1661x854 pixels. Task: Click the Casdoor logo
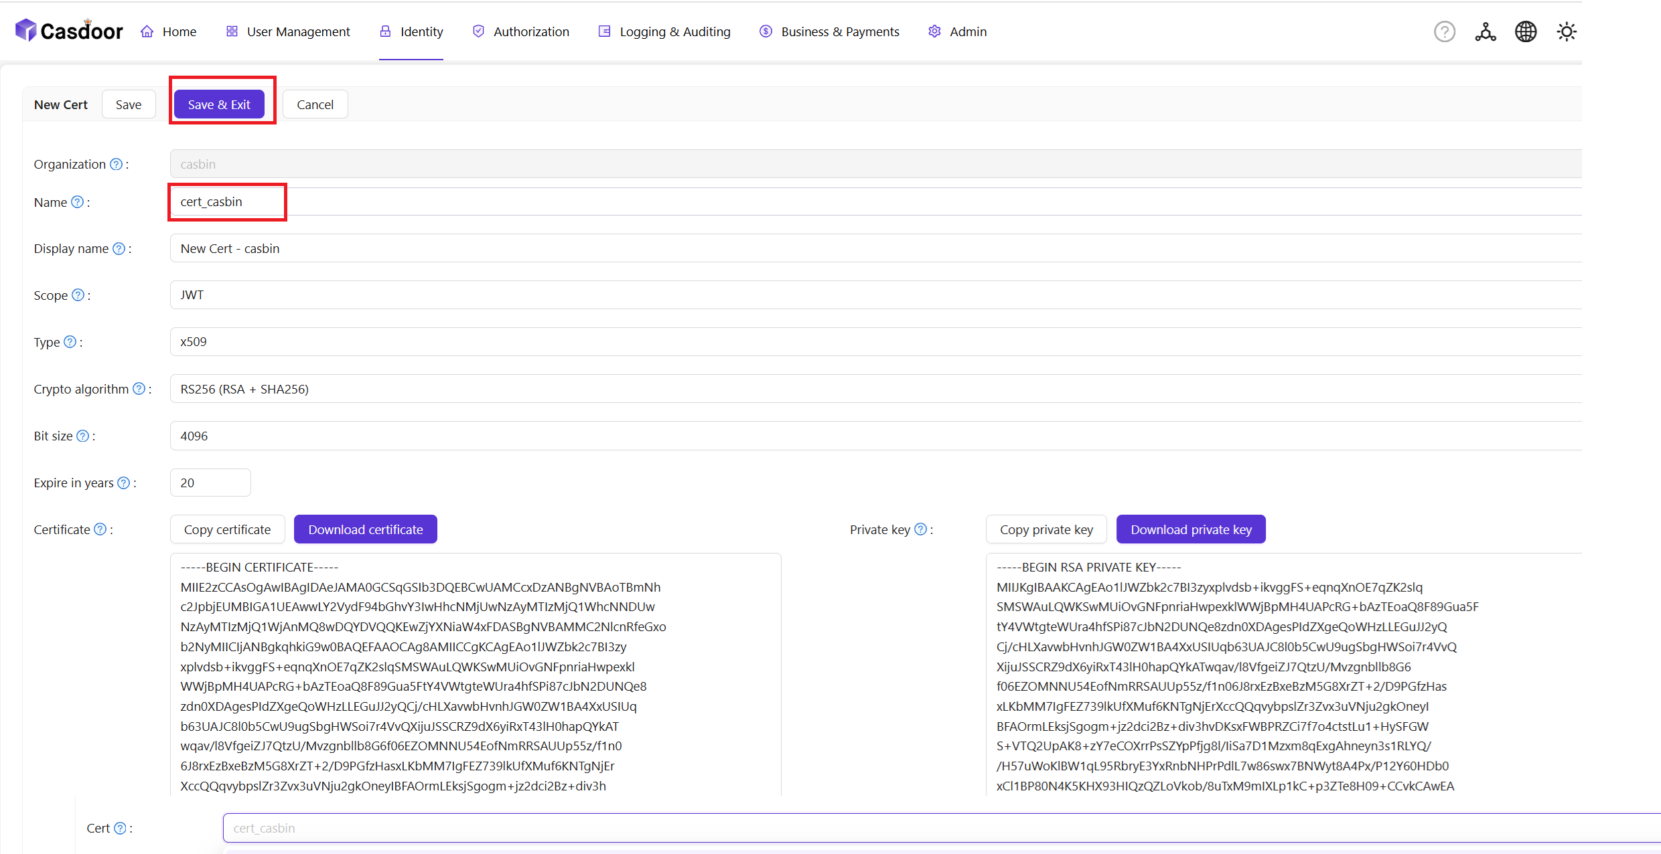tap(69, 31)
